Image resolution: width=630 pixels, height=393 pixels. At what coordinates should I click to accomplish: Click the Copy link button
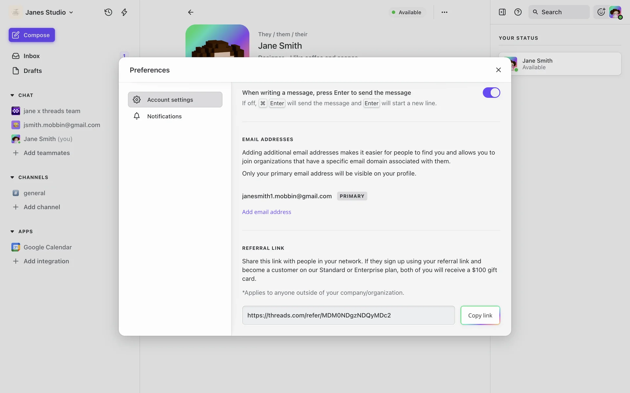[x=480, y=315]
